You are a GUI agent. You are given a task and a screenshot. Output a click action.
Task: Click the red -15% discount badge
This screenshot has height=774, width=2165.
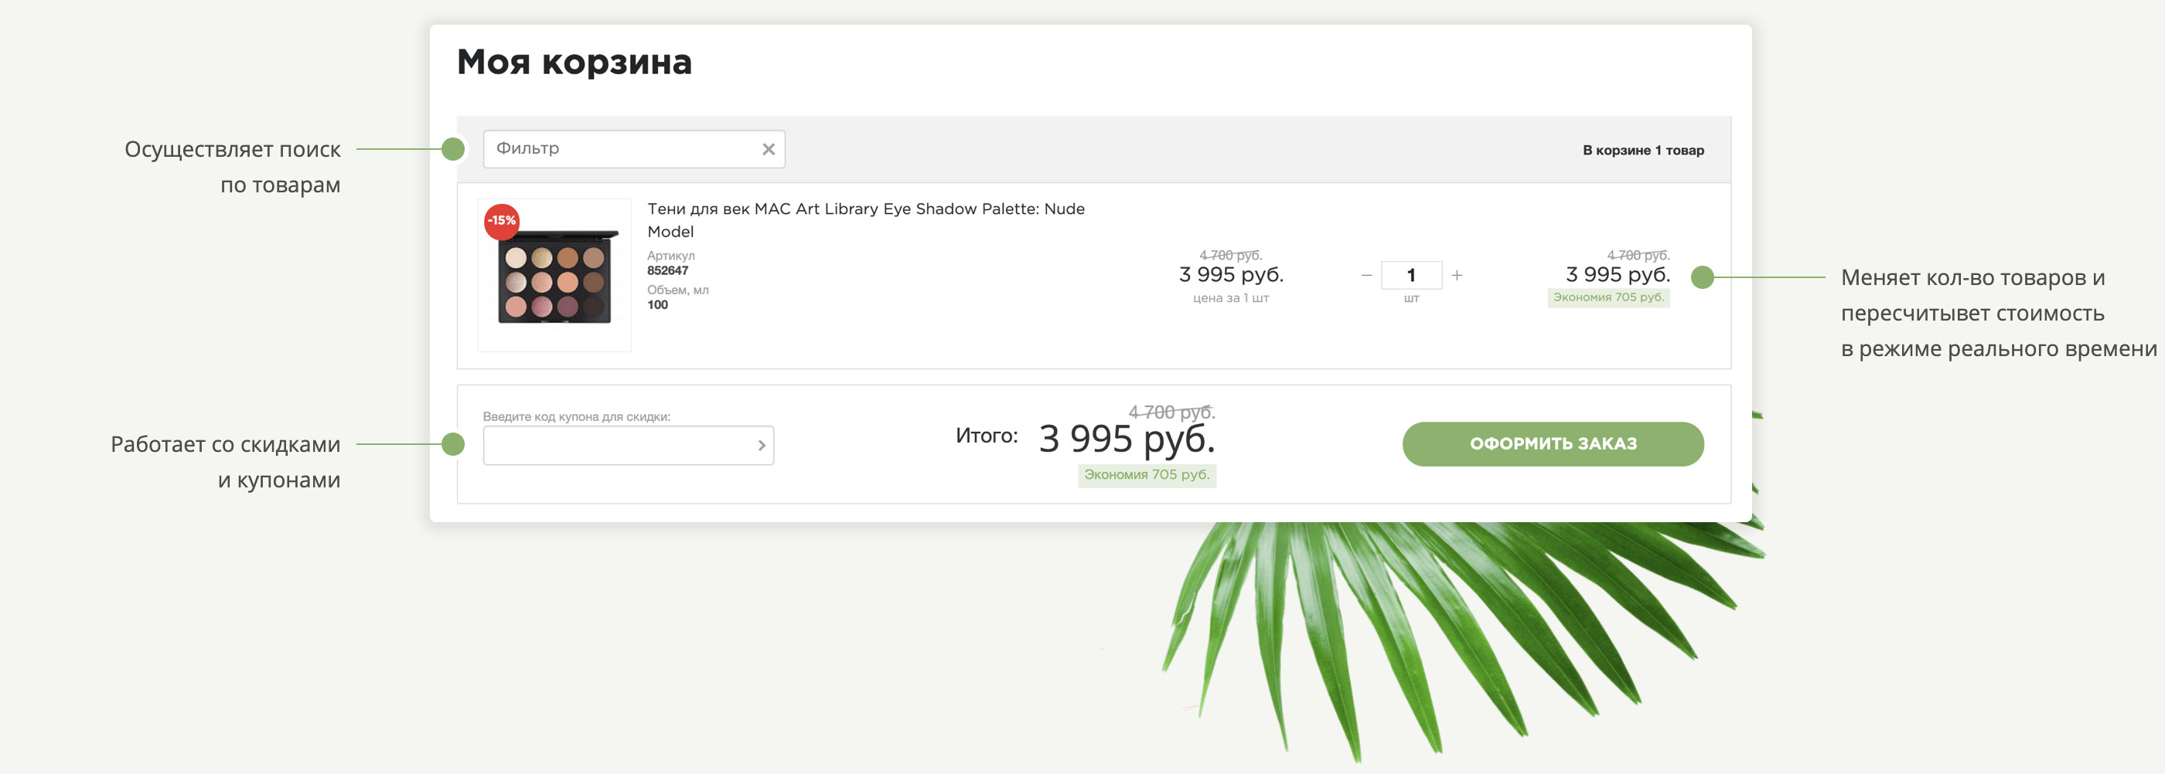[502, 221]
